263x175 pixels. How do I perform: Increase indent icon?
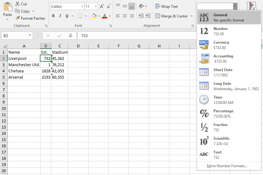148,16
